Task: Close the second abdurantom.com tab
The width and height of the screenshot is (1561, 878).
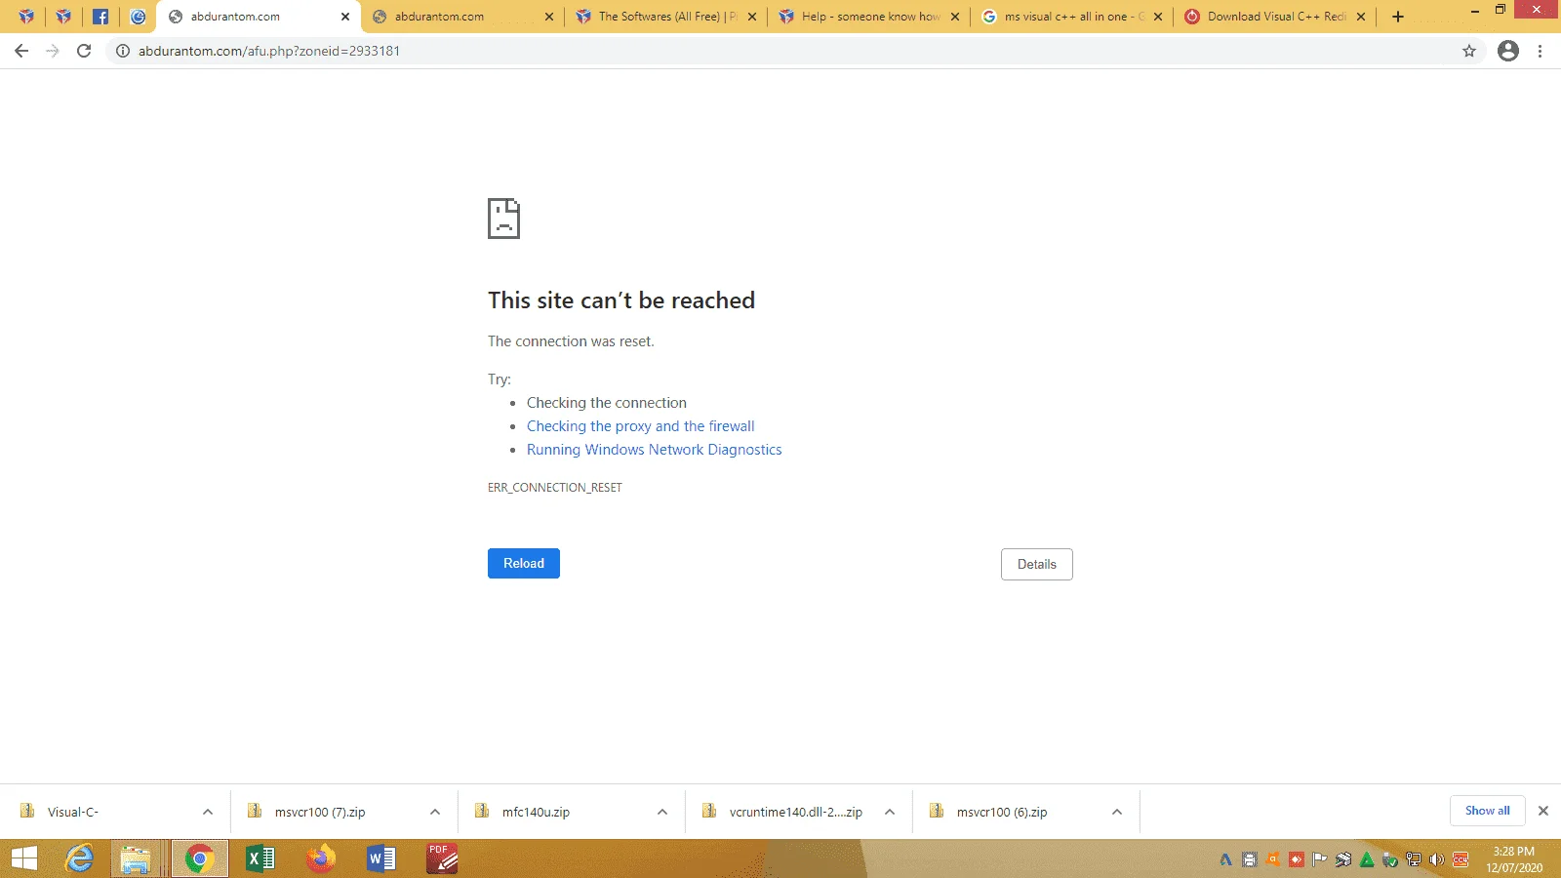Action: pos(549,17)
